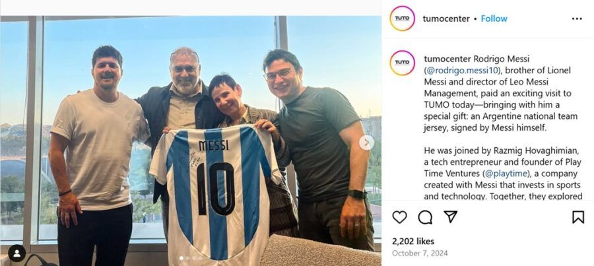Open the three-dot more options menu

click(x=577, y=18)
